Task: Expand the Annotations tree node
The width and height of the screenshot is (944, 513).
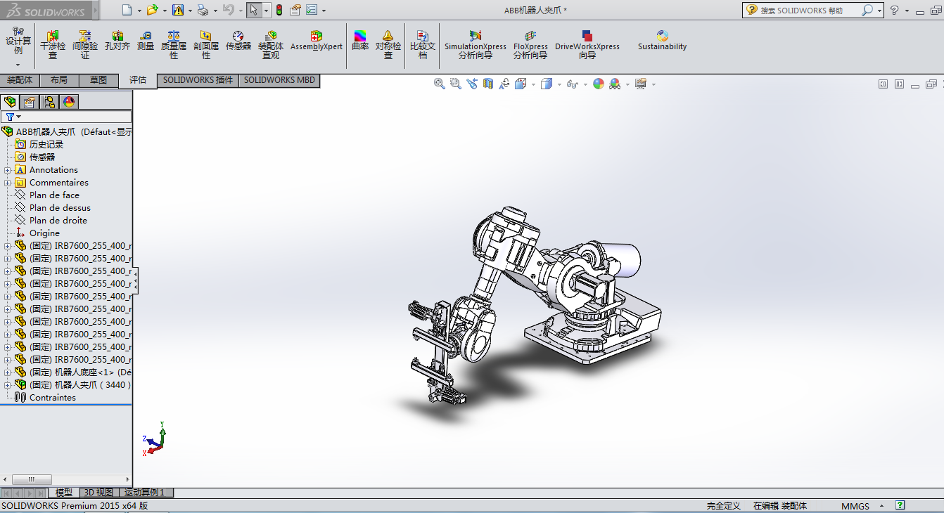Action: pyautogui.click(x=8, y=170)
